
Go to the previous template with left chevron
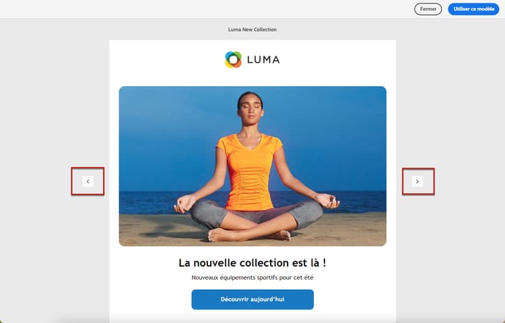pos(88,182)
